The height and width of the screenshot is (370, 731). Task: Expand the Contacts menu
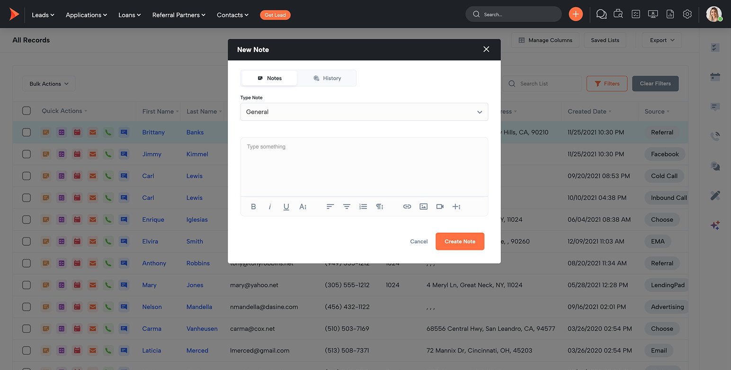[233, 15]
